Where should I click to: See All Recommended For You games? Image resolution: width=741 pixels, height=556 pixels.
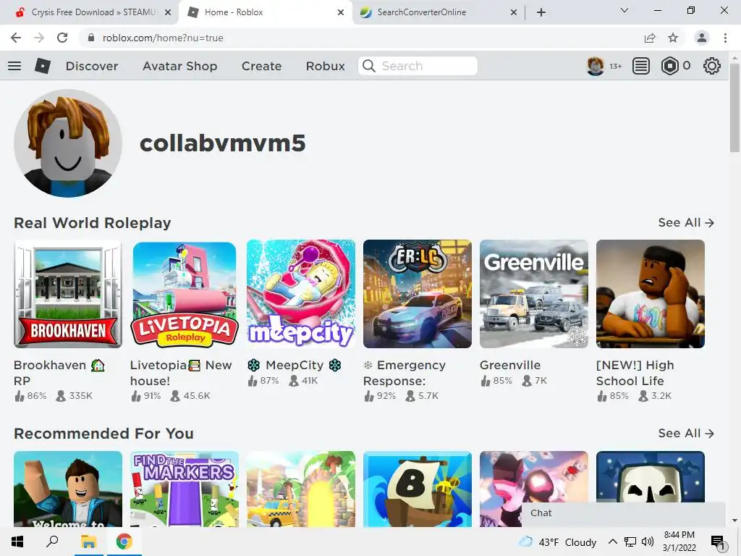point(686,434)
